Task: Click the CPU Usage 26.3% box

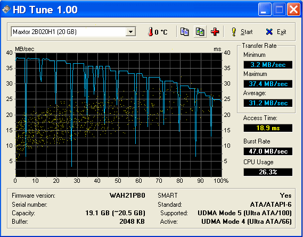Action: 268,172
